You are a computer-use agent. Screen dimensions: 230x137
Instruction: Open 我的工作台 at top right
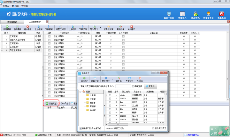point(170,15)
